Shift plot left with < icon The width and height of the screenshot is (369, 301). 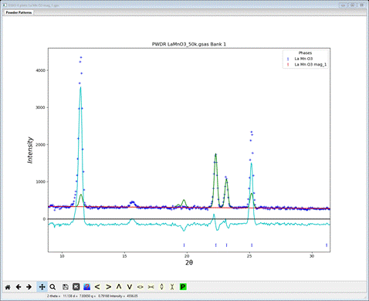pos(97,286)
